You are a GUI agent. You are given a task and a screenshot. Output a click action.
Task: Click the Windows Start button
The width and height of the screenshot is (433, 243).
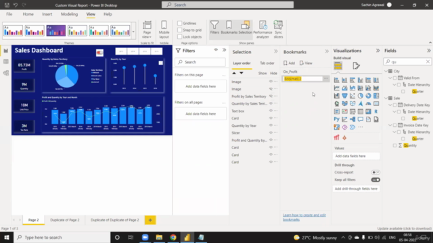(x=7, y=237)
